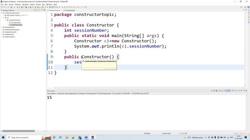
Task: Click the Debug toolbar icon
Action: click(x=17, y=7)
